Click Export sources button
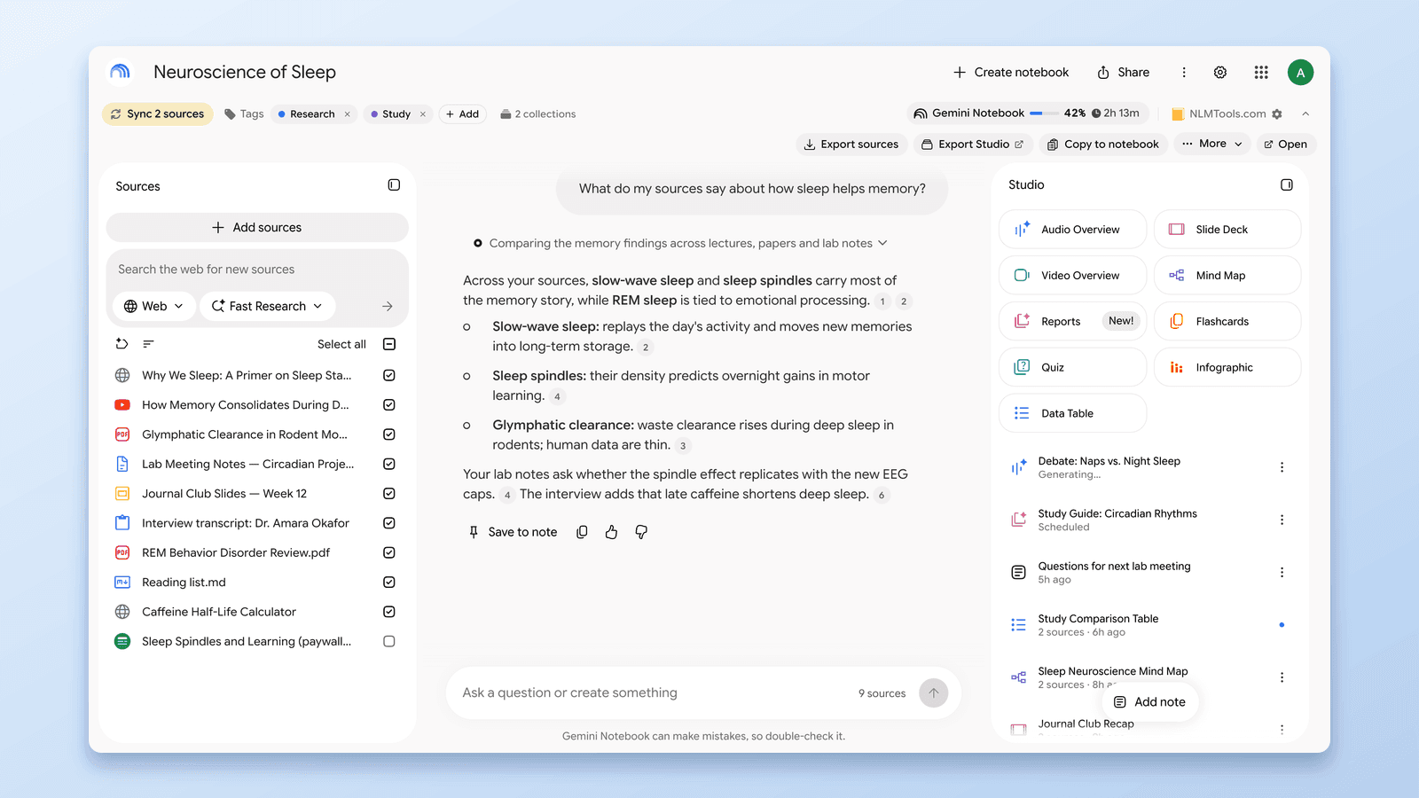The image size is (1419, 798). coord(851,145)
